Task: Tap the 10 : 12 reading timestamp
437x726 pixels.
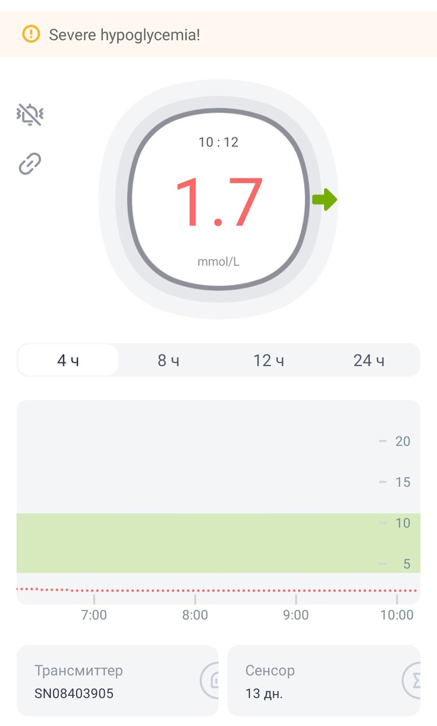Action: tap(219, 142)
